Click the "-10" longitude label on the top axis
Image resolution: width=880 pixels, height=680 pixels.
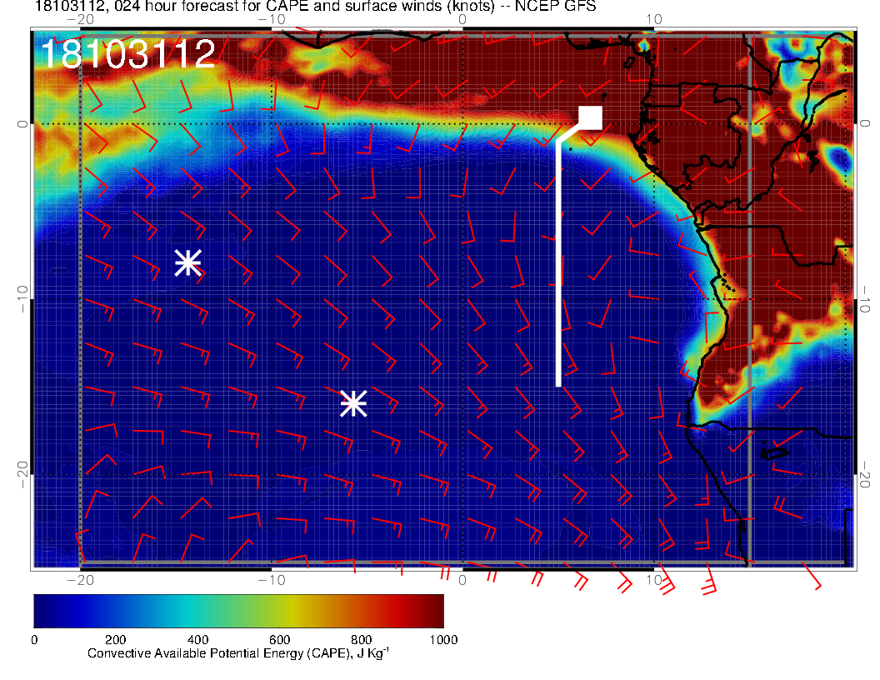click(272, 20)
